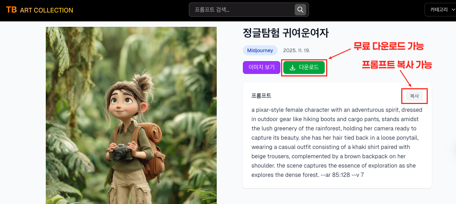Click the orange TB logo
This screenshot has width=456, height=204.
pyautogui.click(x=11, y=10)
